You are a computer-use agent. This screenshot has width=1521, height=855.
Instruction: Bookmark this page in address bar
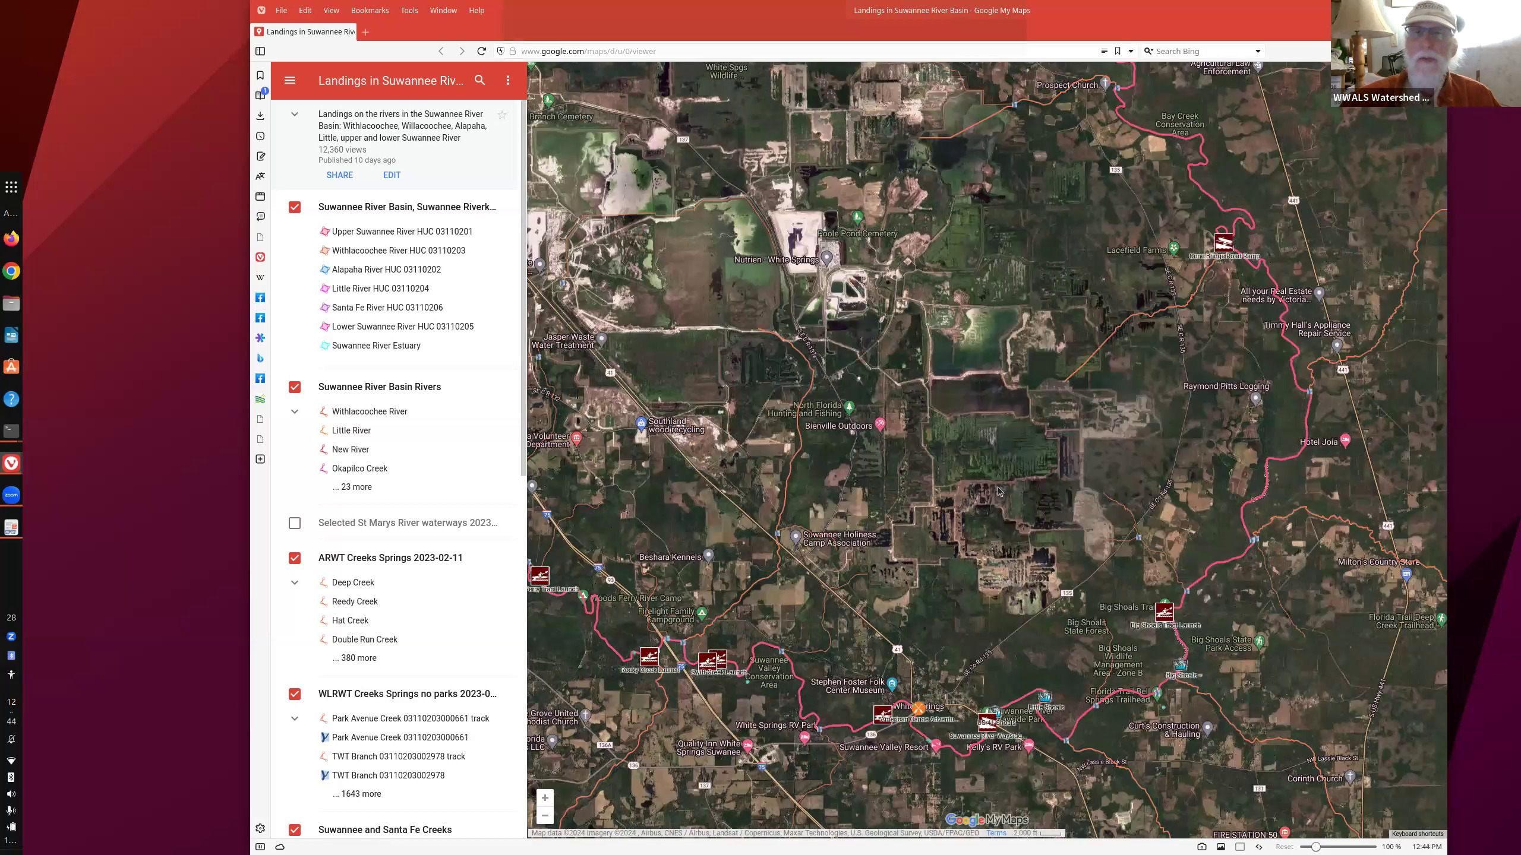(1118, 51)
